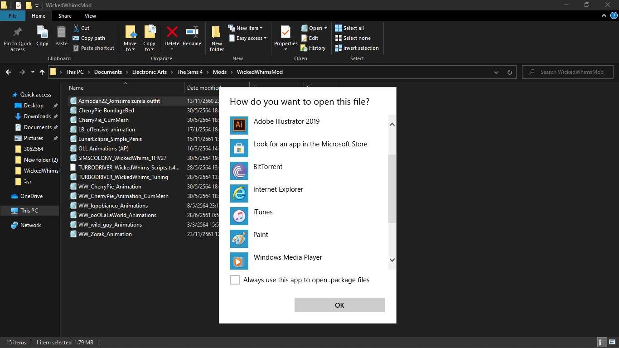Expand the New item dropdown
The height and width of the screenshot is (348, 619).
pyautogui.click(x=245, y=28)
